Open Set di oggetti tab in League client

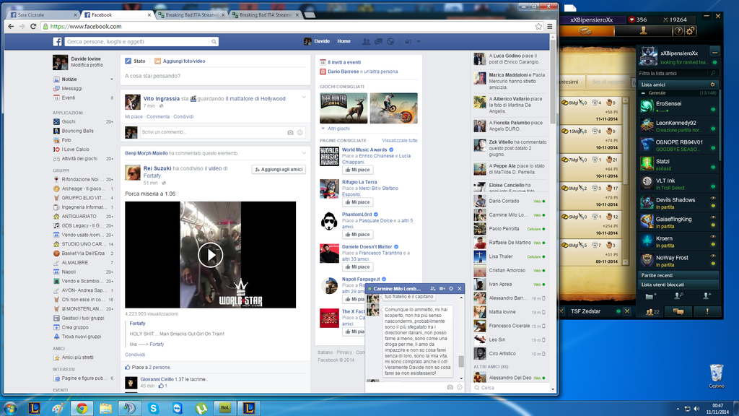[608, 82]
